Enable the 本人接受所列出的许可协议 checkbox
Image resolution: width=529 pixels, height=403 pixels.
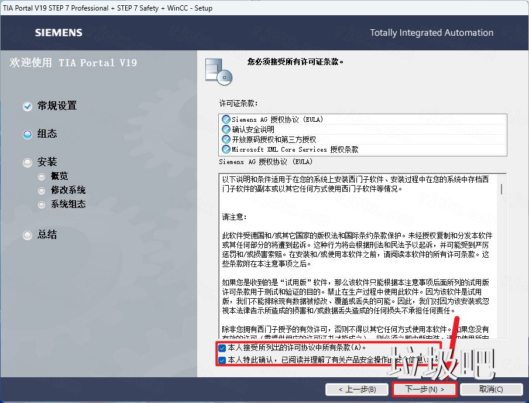pyautogui.click(x=222, y=349)
